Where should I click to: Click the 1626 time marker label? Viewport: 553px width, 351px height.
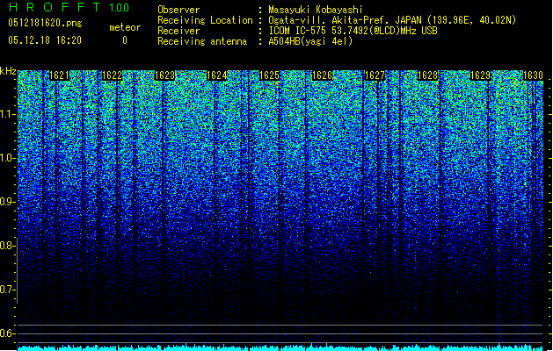(x=323, y=75)
